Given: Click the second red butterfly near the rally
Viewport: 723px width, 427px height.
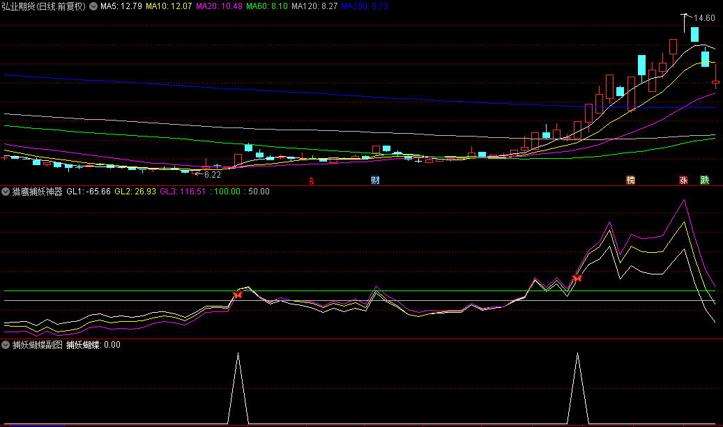Looking at the screenshot, I should click(x=577, y=279).
